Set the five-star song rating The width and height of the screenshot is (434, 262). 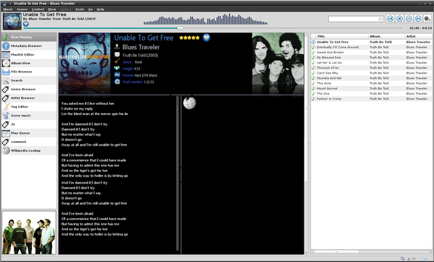pos(189,38)
